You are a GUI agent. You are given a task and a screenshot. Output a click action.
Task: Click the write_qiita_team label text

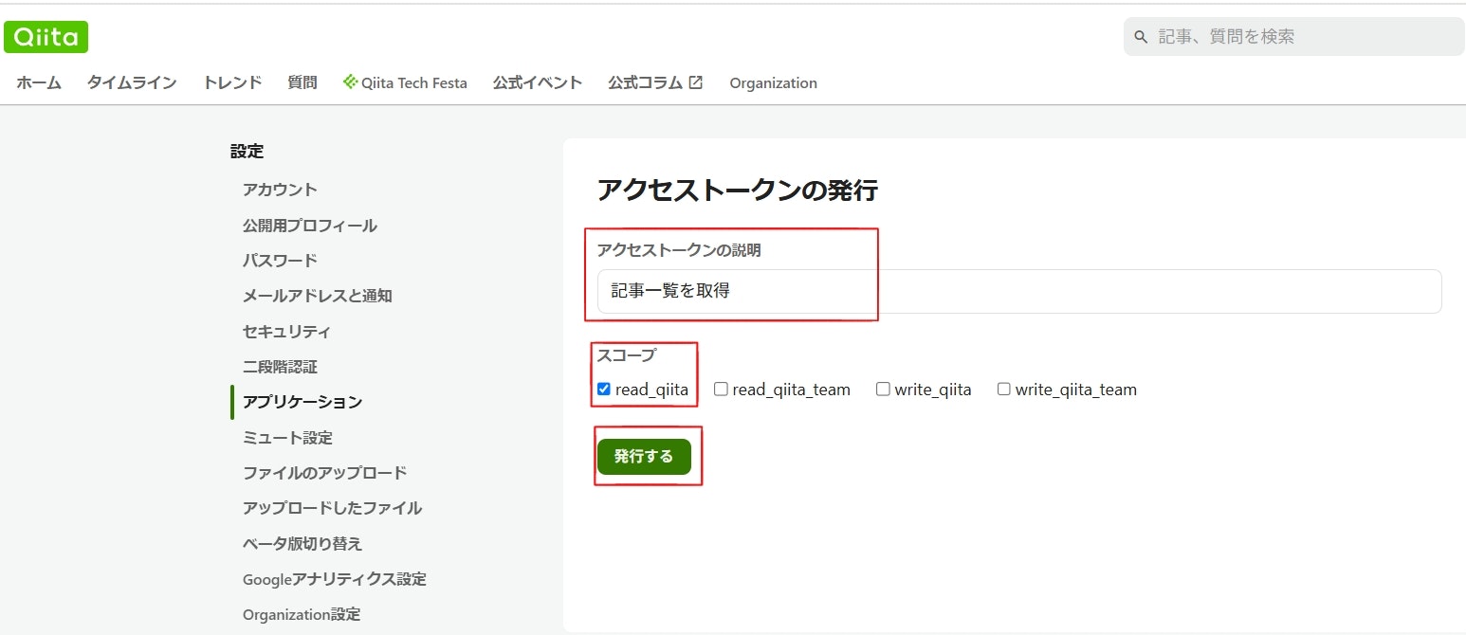(1076, 390)
